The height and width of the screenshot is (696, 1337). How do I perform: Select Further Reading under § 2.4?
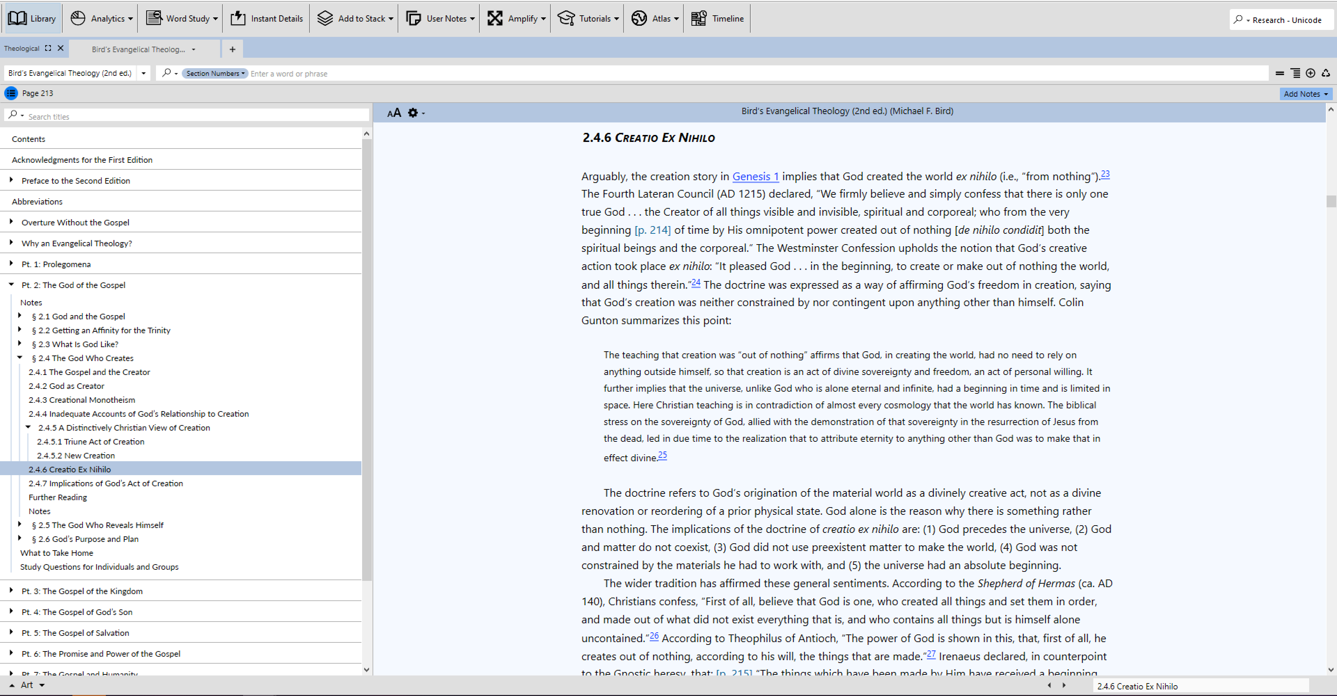[57, 497]
